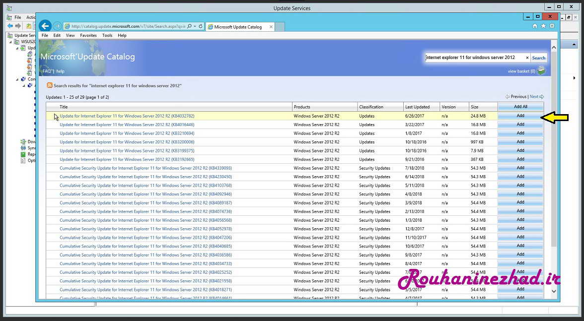Click the 7/18/2018 date cell
Image resolution: width=584 pixels, height=321 pixels.
pos(414,168)
